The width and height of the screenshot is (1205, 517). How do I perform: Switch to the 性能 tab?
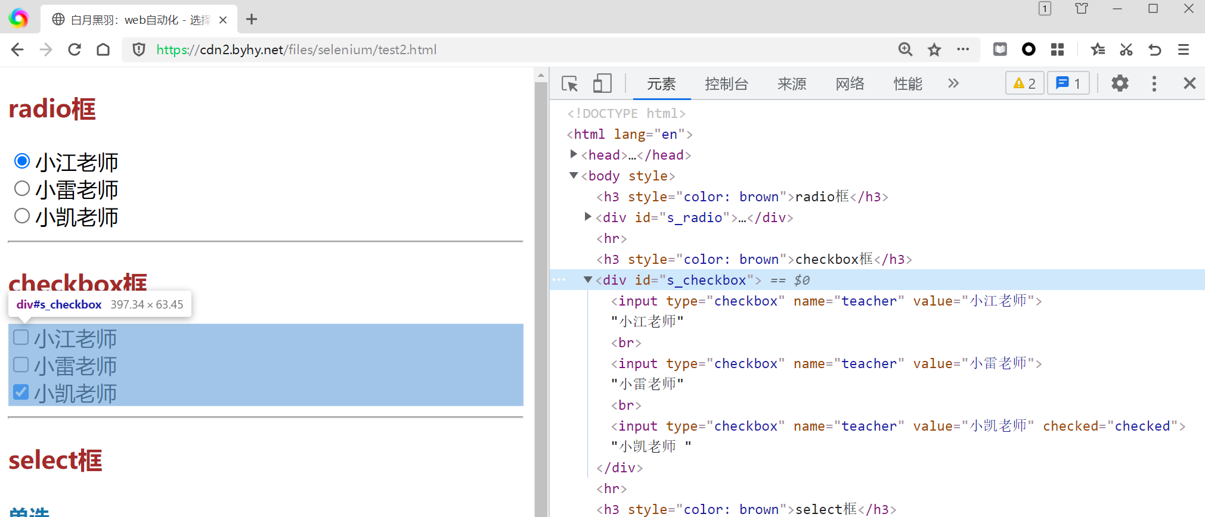pos(908,84)
